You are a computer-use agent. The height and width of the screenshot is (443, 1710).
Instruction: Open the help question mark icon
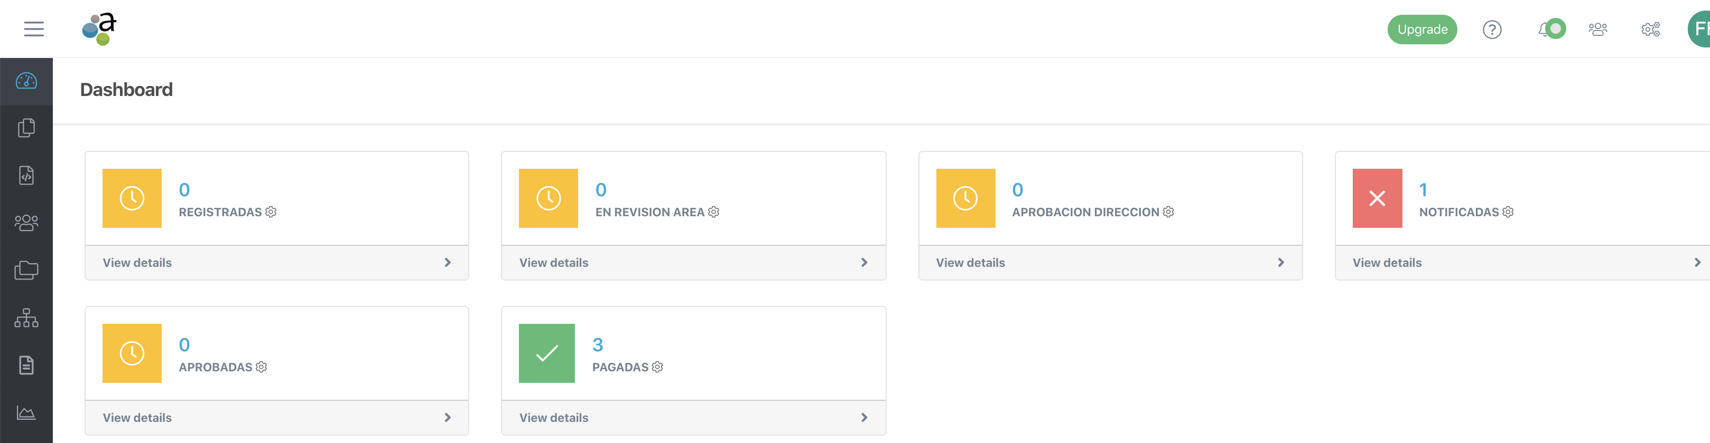pyautogui.click(x=1492, y=30)
